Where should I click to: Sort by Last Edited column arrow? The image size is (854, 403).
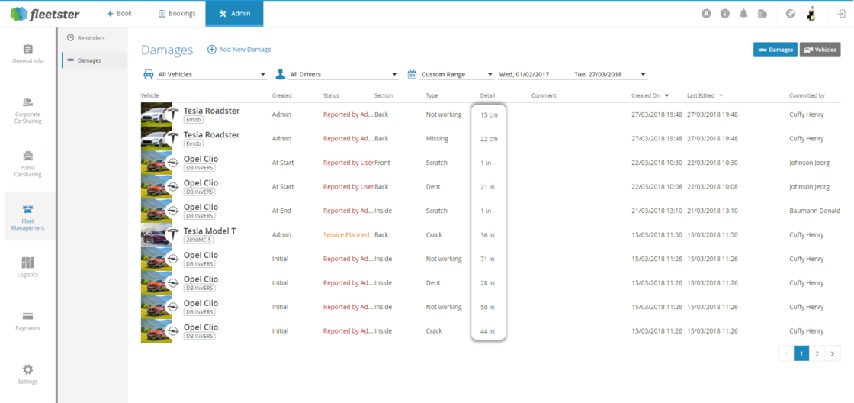coord(721,96)
